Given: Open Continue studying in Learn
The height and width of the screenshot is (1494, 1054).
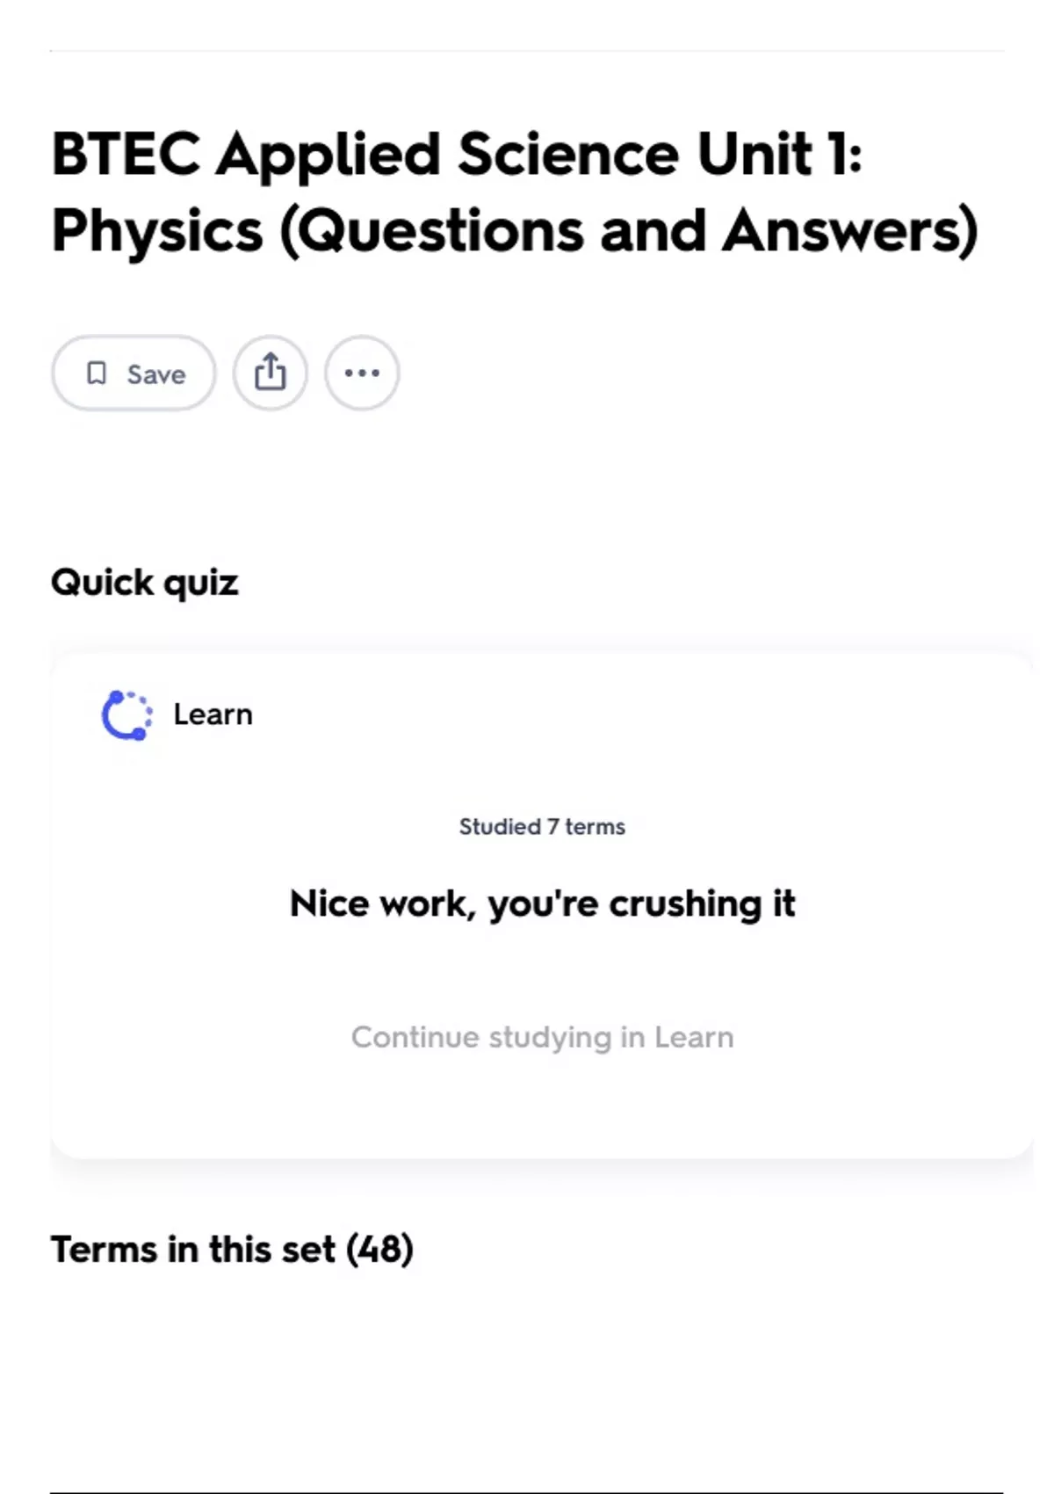Looking at the screenshot, I should [542, 1037].
